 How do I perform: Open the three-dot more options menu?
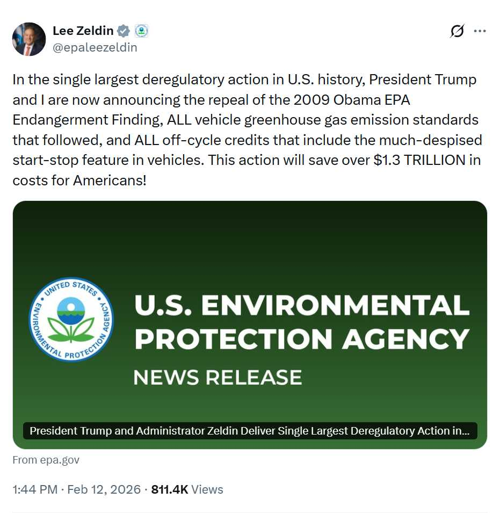click(480, 31)
